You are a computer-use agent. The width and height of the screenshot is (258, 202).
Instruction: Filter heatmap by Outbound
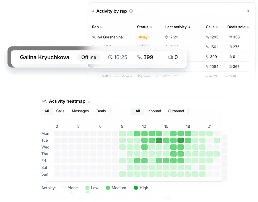pyautogui.click(x=176, y=111)
